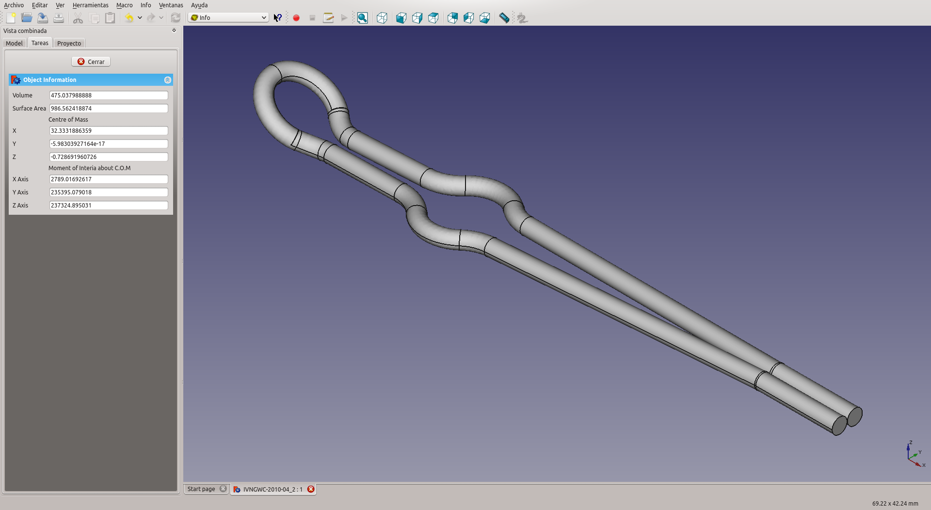This screenshot has height=510, width=931.
Task: Open a file with the folder icon
Action: (x=27, y=18)
